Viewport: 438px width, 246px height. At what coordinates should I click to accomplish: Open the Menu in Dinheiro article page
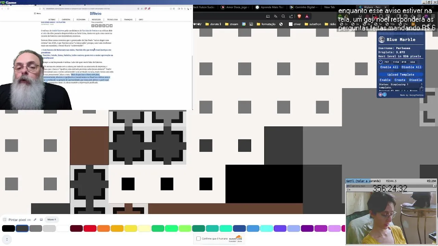point(37,14)
